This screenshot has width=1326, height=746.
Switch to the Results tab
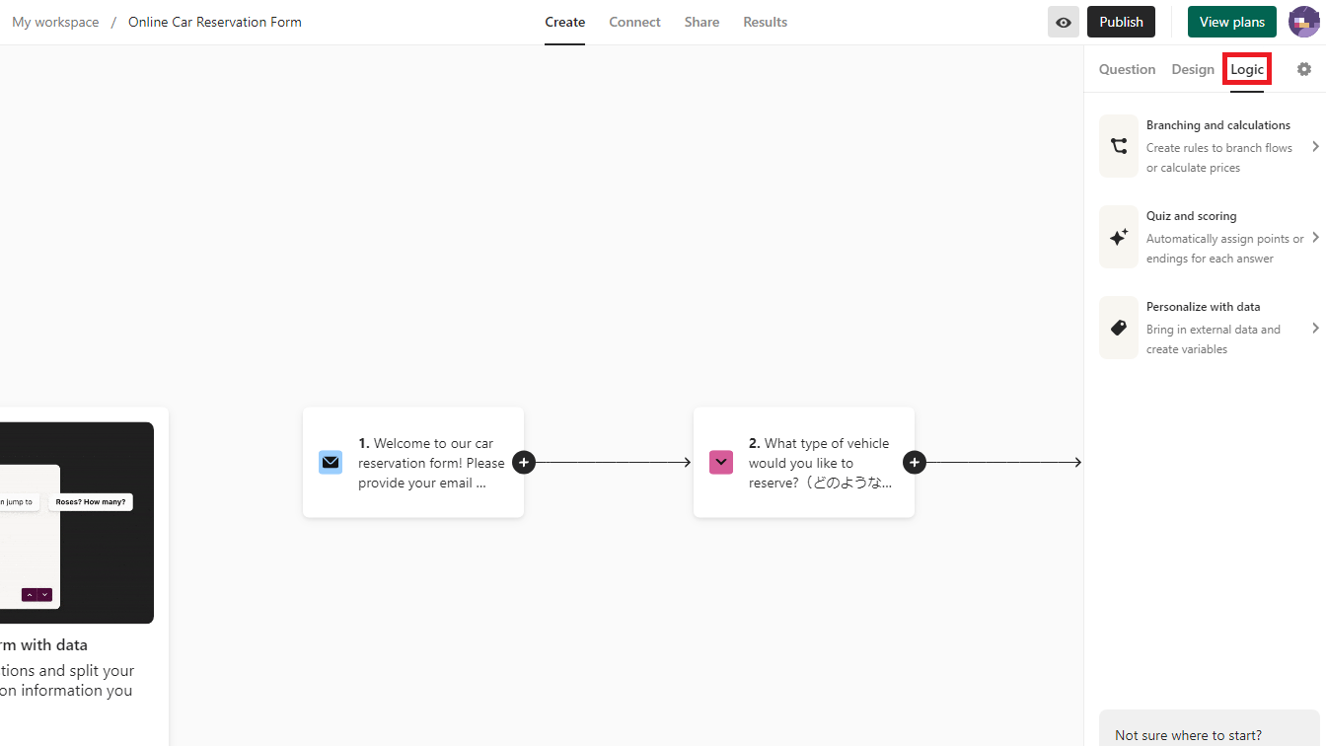click(x=765, y=22)
